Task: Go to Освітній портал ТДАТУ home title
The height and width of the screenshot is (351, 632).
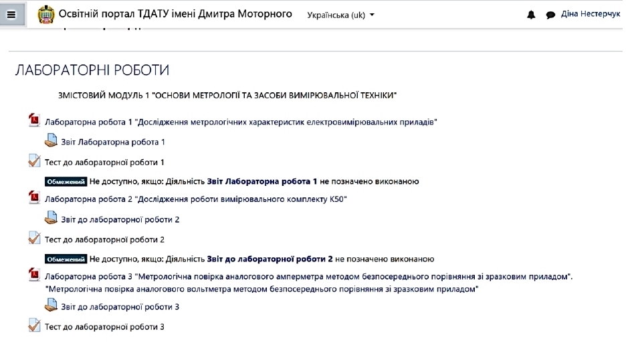Action: click(x=175, y=13)
